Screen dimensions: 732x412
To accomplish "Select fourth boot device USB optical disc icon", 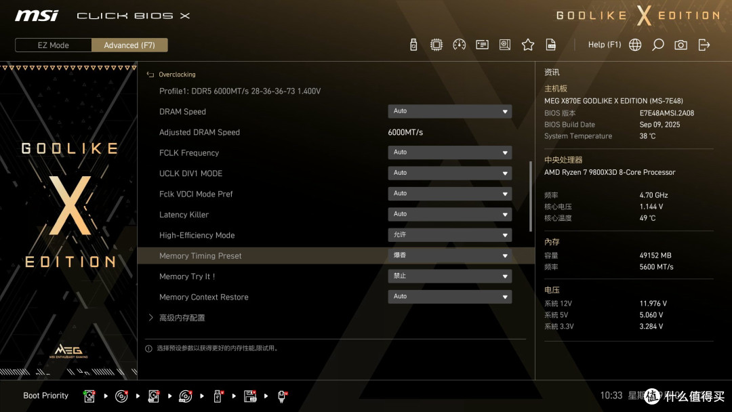I will coord(185,396).
